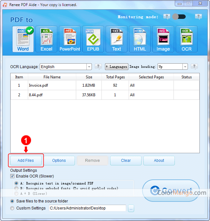Click the Add Files button
The height and width of the screenshot is (221, 210).
(26, 161)
